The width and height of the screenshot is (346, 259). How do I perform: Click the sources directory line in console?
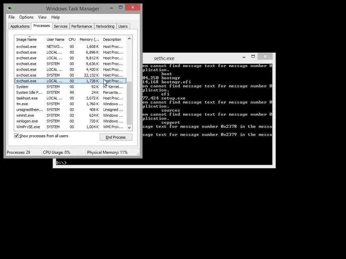[x=171, y=110]
